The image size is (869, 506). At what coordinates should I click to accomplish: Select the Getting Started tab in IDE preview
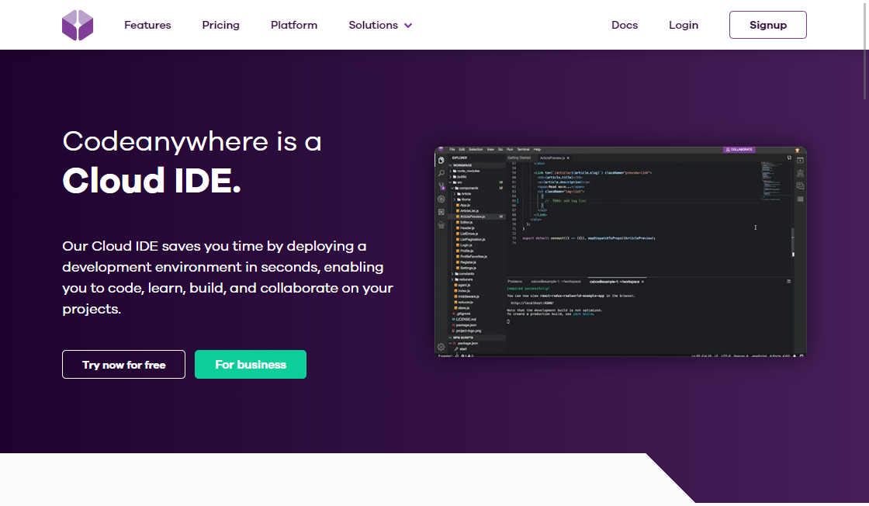[519, 158]
